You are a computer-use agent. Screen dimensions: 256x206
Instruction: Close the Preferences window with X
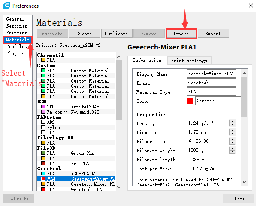point(251,6)
